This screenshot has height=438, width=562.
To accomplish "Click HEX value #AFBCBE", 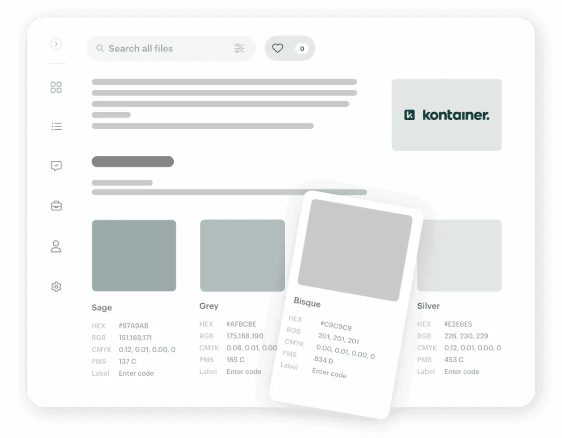I will (x=241, y=324).
